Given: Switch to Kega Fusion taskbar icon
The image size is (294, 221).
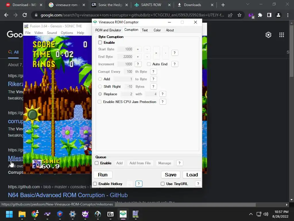Looking at the screenshot, I should (136, 214).
